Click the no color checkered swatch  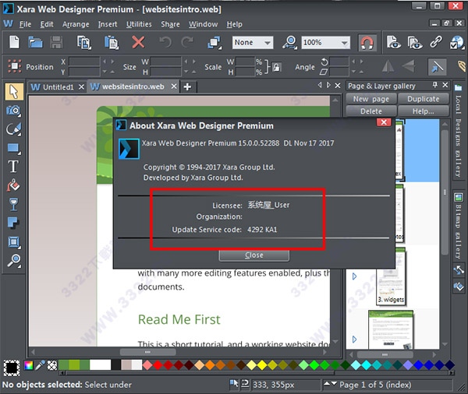coord(52,365)
